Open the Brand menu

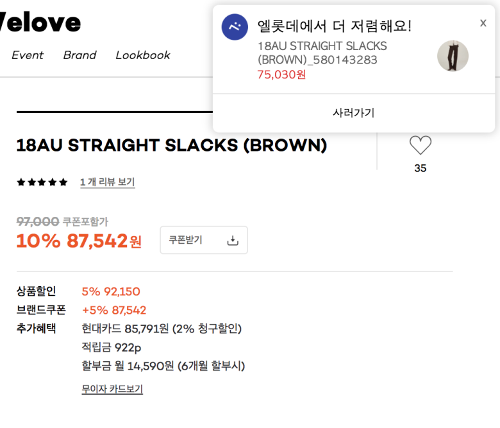[79, 55]
